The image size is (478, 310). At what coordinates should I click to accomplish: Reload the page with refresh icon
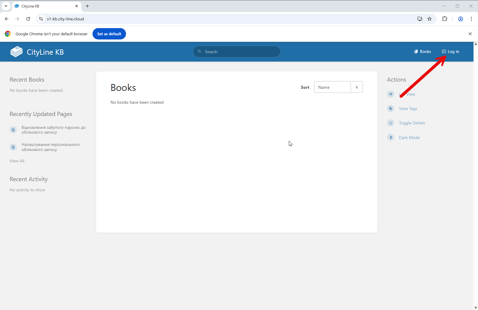28,19
